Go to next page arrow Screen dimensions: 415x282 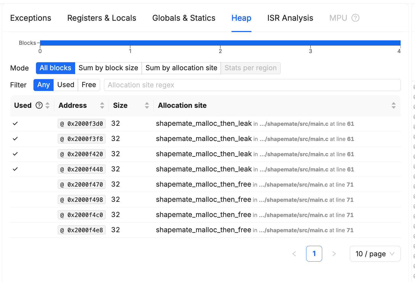(334, 254)
